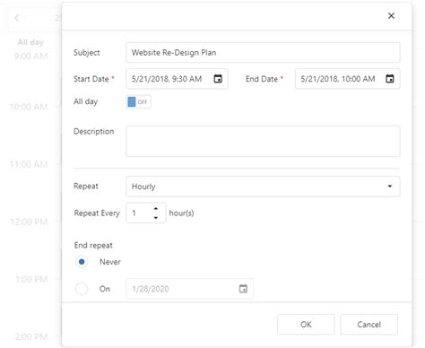
Task: Select the On end repeat radio button
Action: [x=82, y=289]
